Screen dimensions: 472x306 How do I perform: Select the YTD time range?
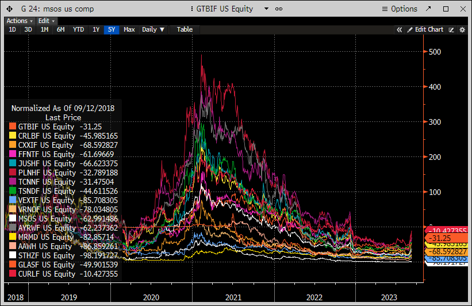point(79,29)
